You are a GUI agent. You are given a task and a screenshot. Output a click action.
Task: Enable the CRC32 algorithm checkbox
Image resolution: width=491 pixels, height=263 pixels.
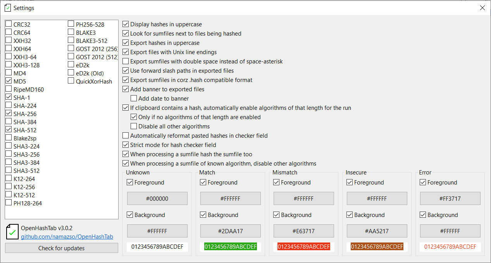tap(9, 24)
